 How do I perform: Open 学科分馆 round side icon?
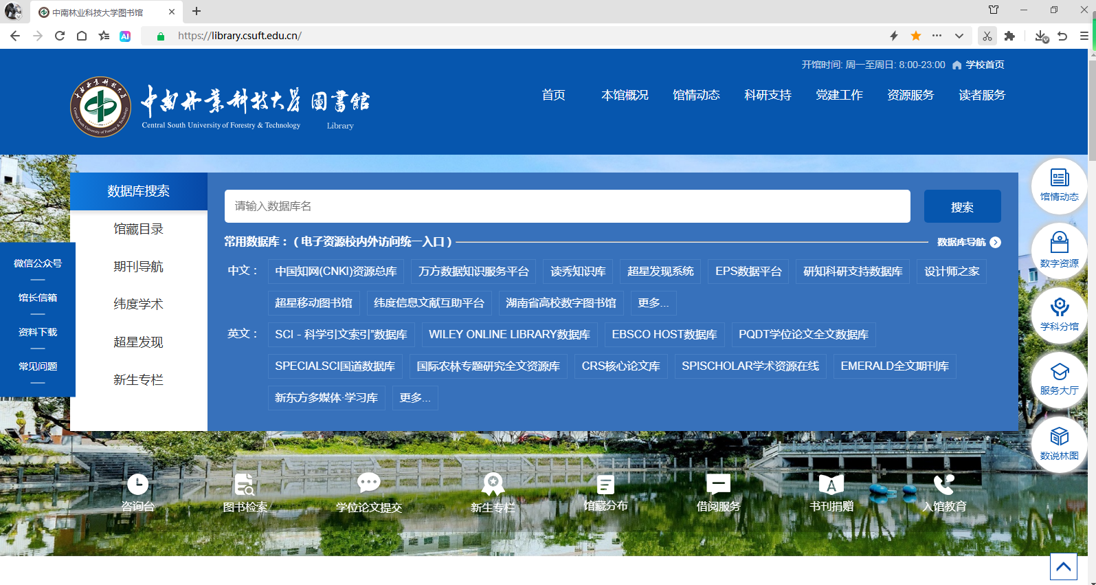(x=1060, y=314)
